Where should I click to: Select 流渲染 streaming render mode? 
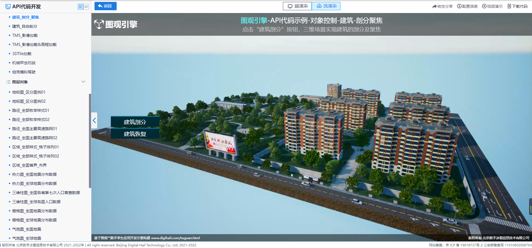[x=326, y=6]
